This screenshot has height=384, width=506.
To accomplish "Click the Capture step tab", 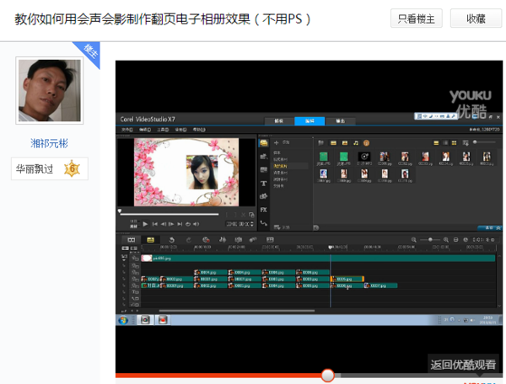I will pyautogui.click(x=279, y=120).
